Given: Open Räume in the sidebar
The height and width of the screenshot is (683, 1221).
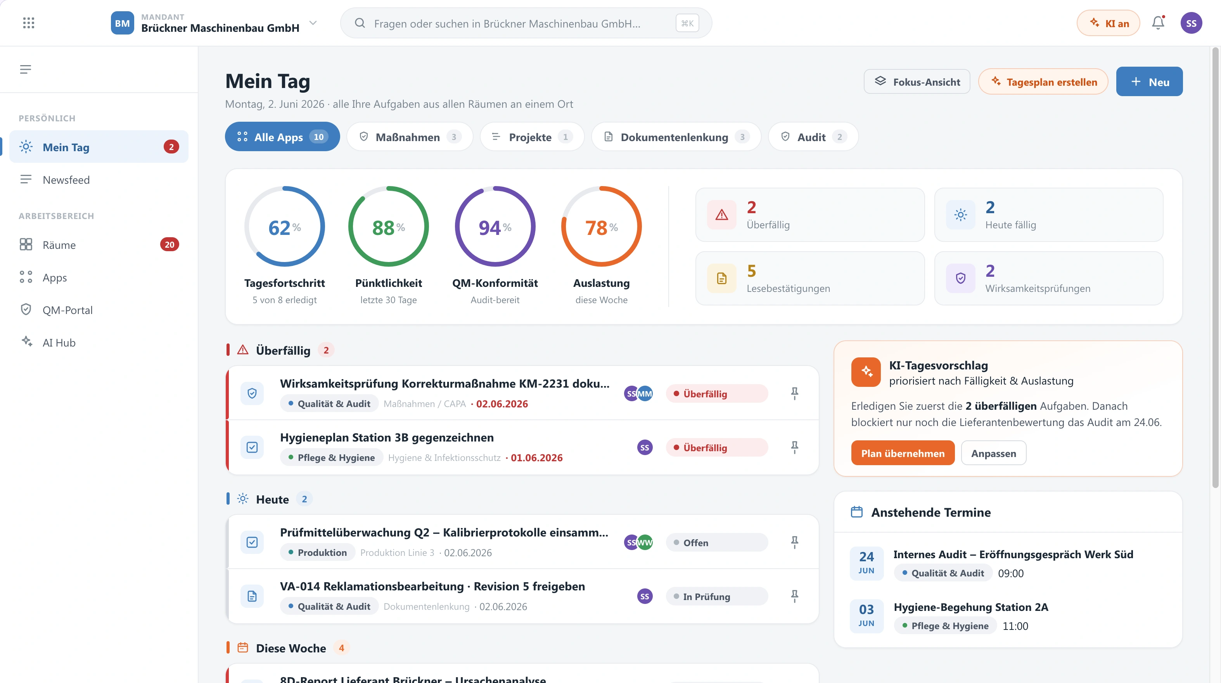Looking at the screenshot, I should (99, 245).
